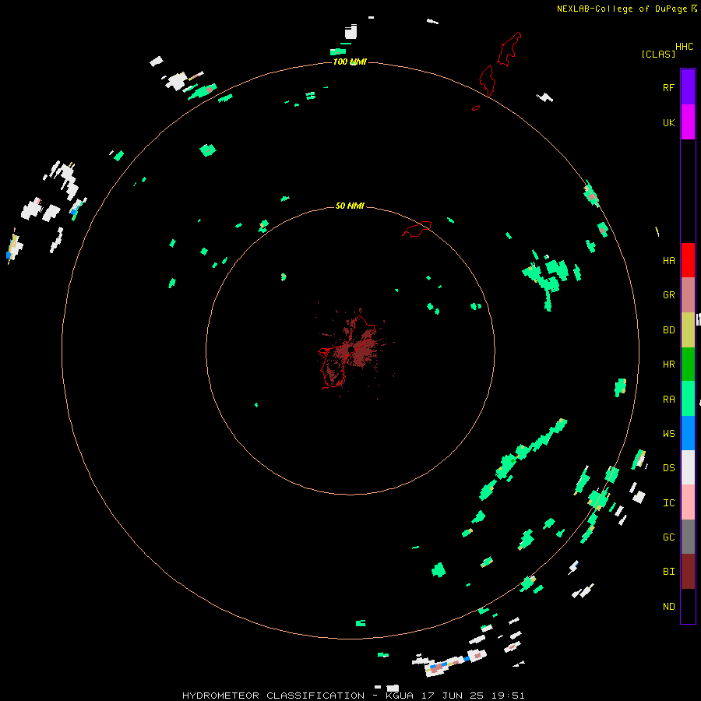Click the 'KGUA' station identifier

click(400, 696)
